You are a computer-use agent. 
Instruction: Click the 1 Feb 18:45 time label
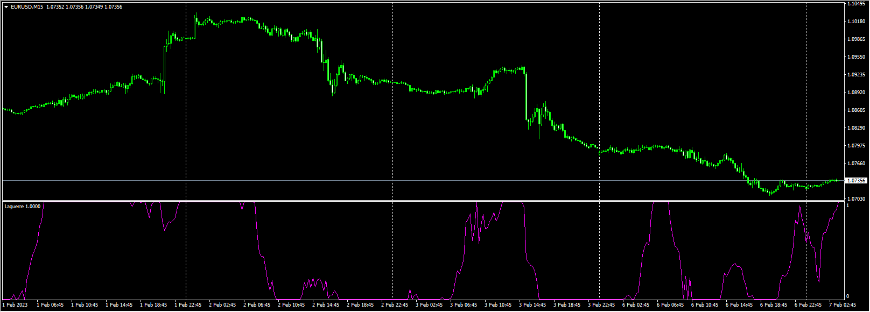[x=153, y=305]
